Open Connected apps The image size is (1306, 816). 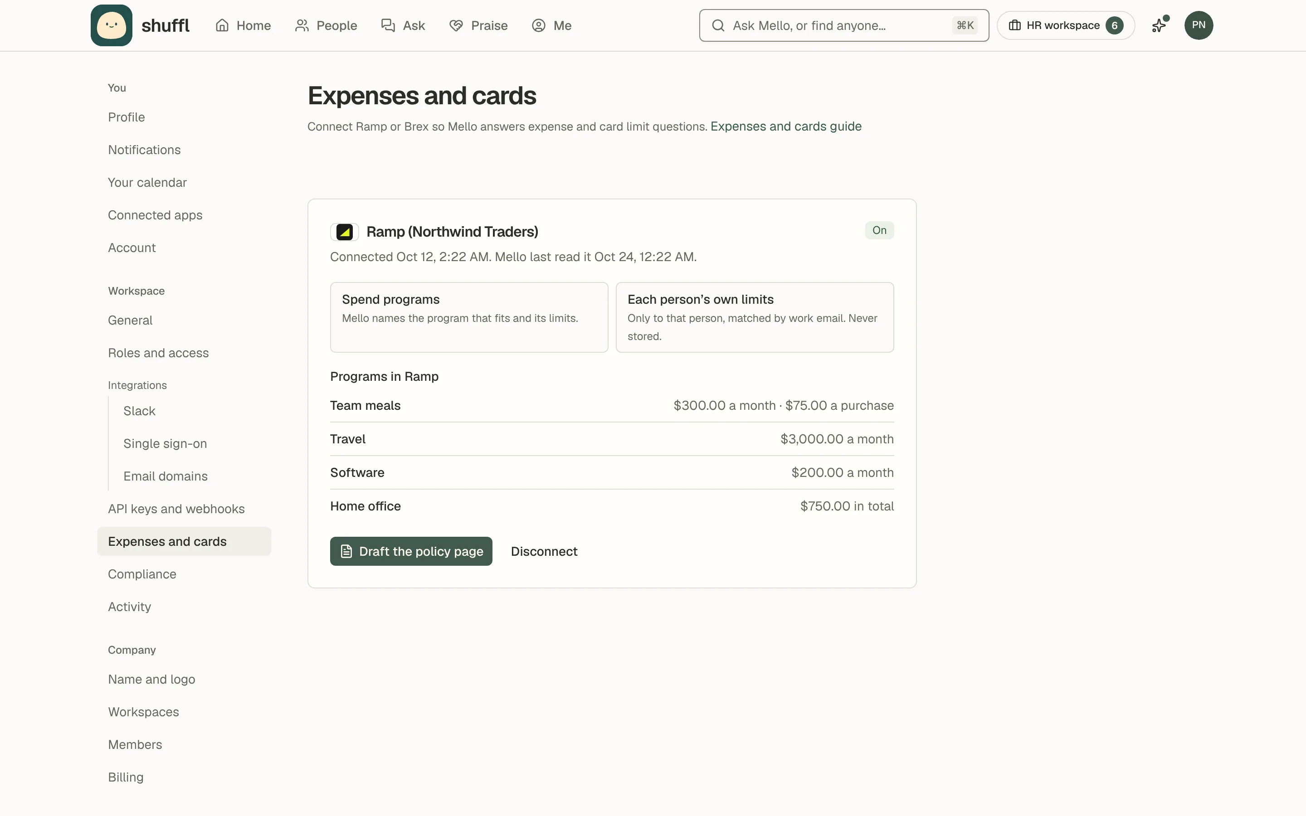tap(184, 215)
